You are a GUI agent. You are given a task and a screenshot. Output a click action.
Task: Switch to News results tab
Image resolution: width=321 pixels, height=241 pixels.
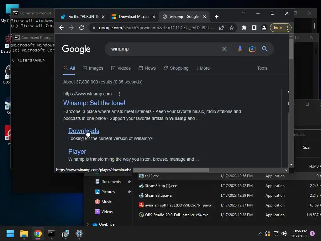click(x=147, y=68)
